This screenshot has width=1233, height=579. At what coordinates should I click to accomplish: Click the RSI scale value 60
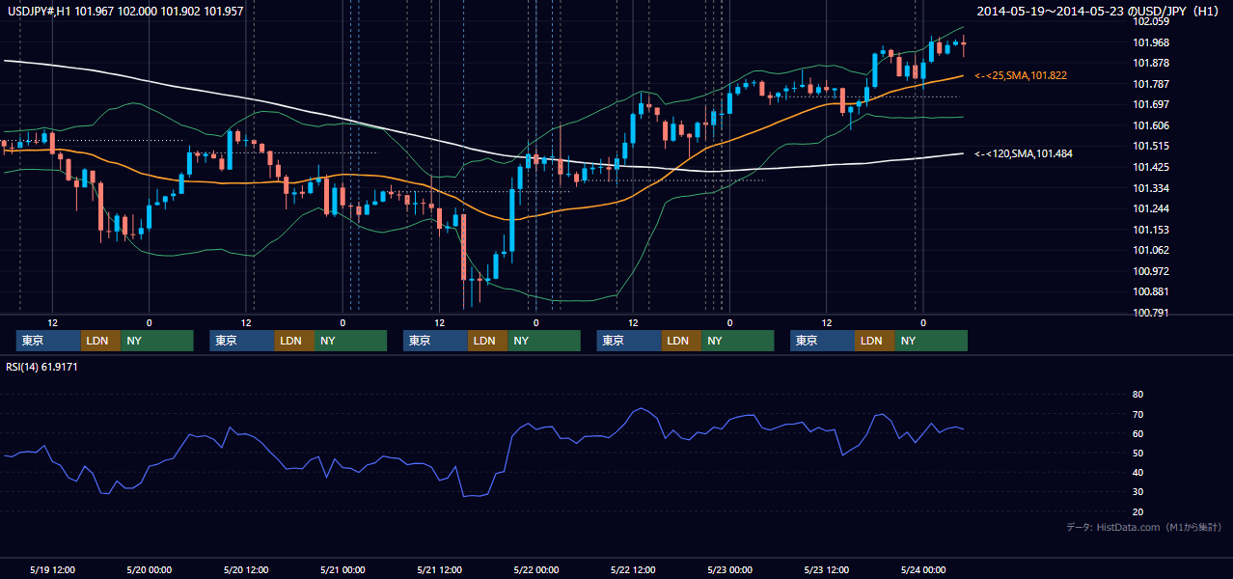pyautogui.click(x=1137, y=433)
